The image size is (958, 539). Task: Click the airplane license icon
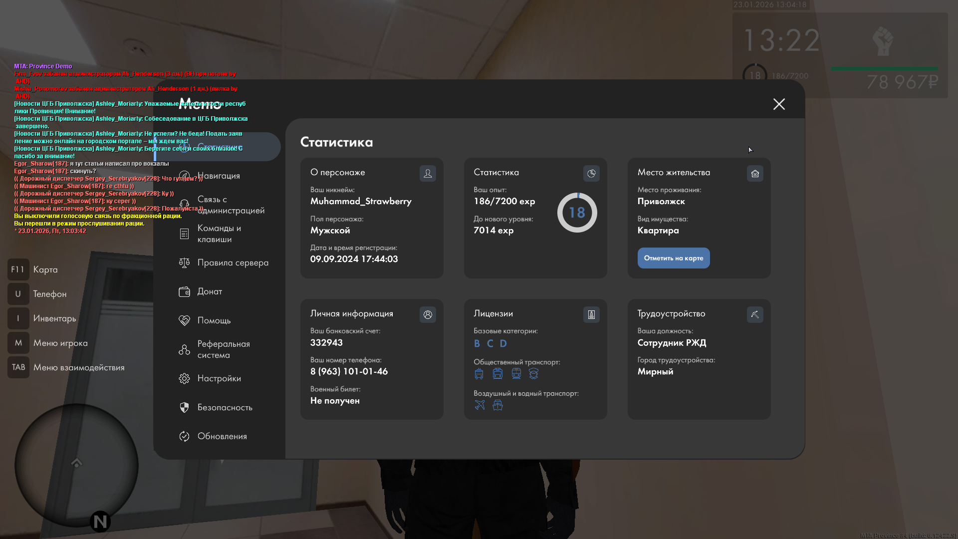pos(479,405)
